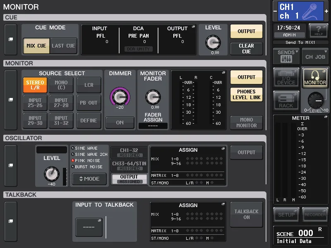Image resolution: width=331 pixels, height=248 pixels.
Task: Toggle MONO MONITOR button
Action: [x=246, y=122]
